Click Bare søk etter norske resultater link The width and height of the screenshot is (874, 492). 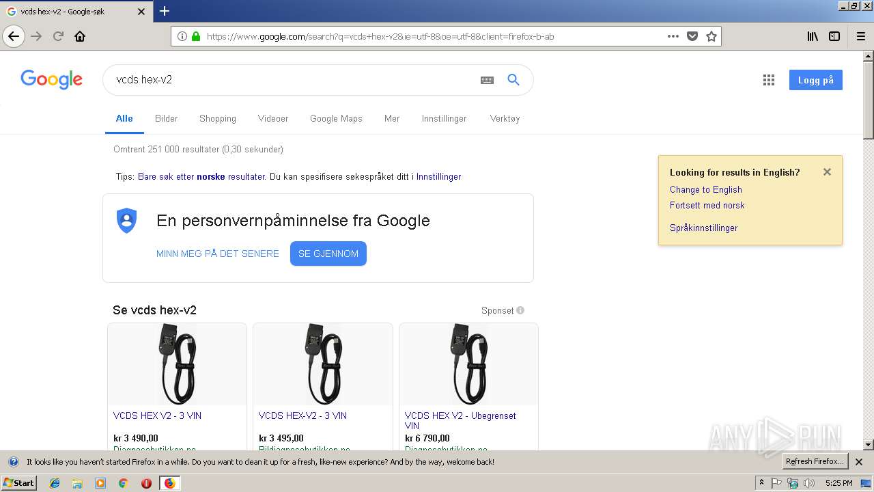201,176
